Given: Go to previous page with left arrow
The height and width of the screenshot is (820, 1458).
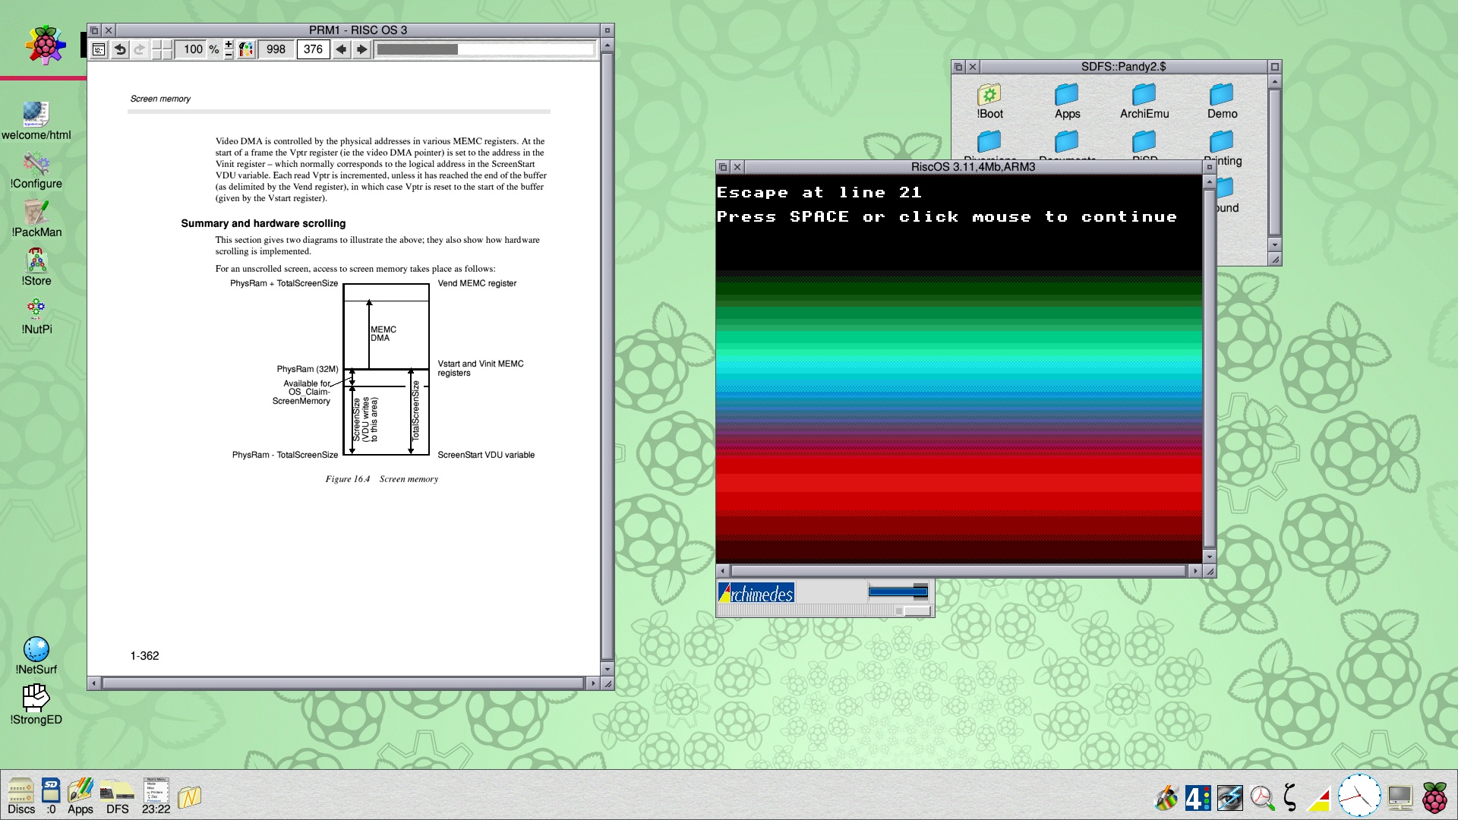Looking at the screenshot, I should point(342,49).
